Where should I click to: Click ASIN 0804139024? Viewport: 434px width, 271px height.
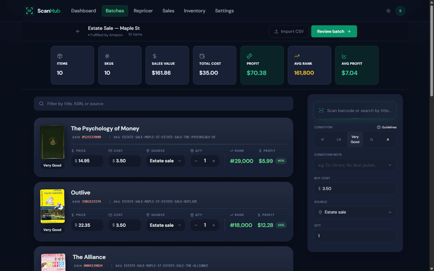pos(93,266)
